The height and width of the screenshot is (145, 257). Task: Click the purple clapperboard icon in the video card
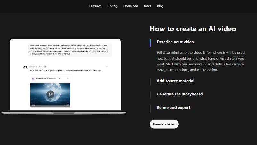(x=33, y=79)
